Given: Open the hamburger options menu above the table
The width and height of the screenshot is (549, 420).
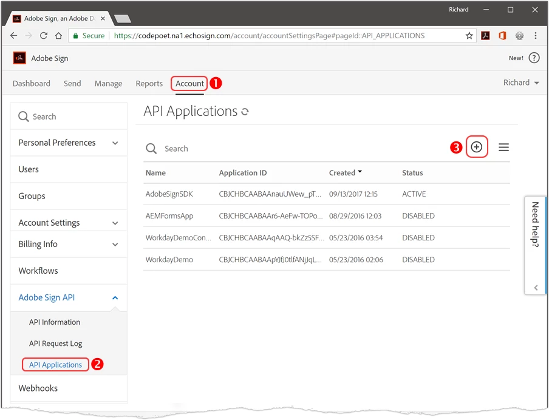Looking at the screenshot, I should pos(504,147).
